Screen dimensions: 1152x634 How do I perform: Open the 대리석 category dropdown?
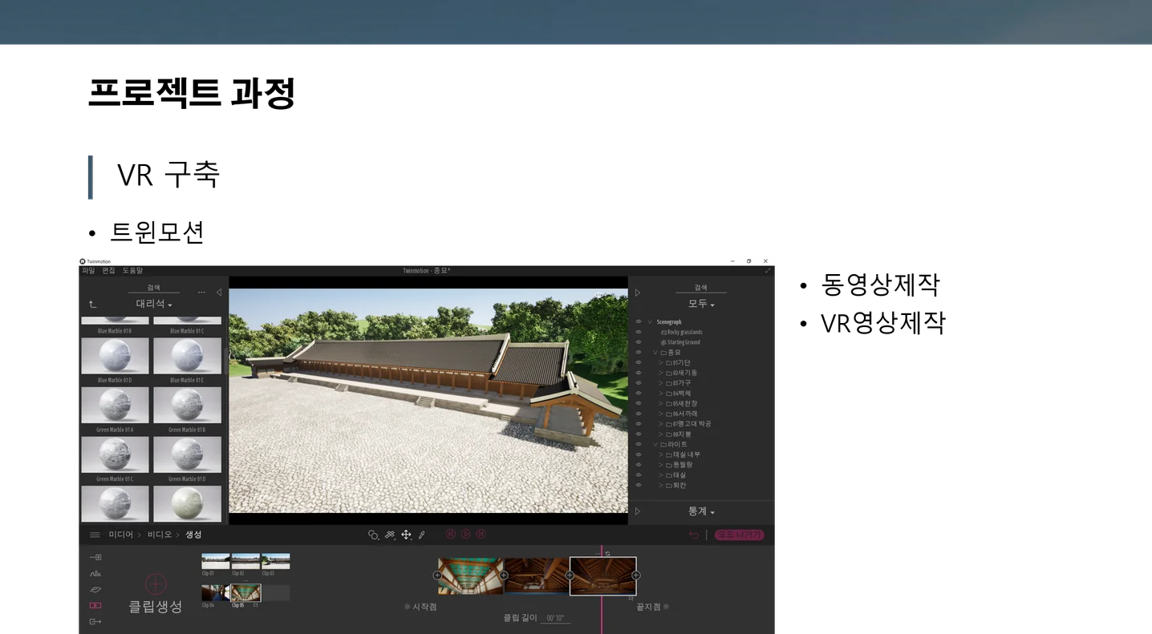click(x=154, y=304)
